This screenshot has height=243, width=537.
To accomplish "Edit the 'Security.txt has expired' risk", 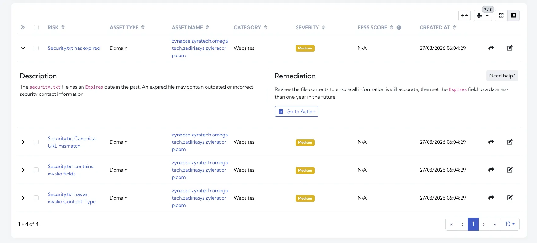I will pyautogui.click(x=510, y=48).
